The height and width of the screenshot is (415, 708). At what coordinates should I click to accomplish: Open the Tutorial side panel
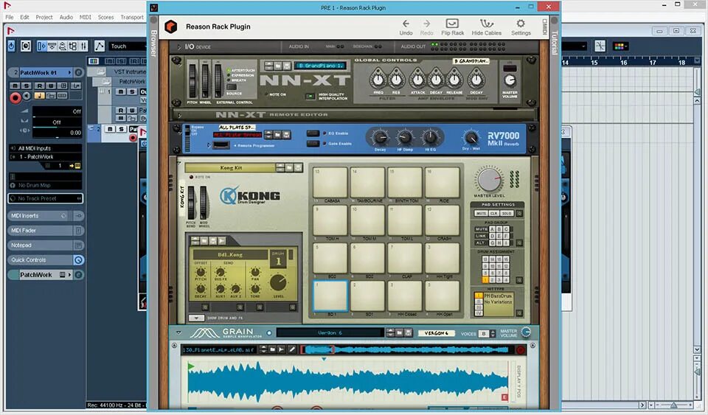pos(555,43)
